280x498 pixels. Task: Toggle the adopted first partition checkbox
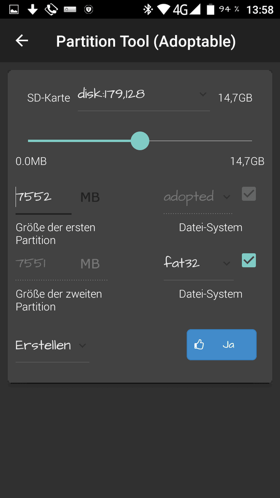[x=249, y=194]
